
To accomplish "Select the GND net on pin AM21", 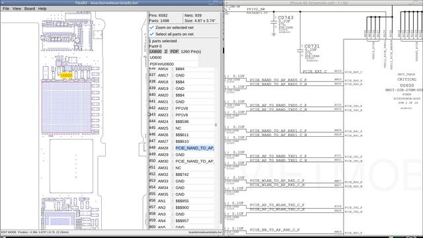I will pos(180,102).
